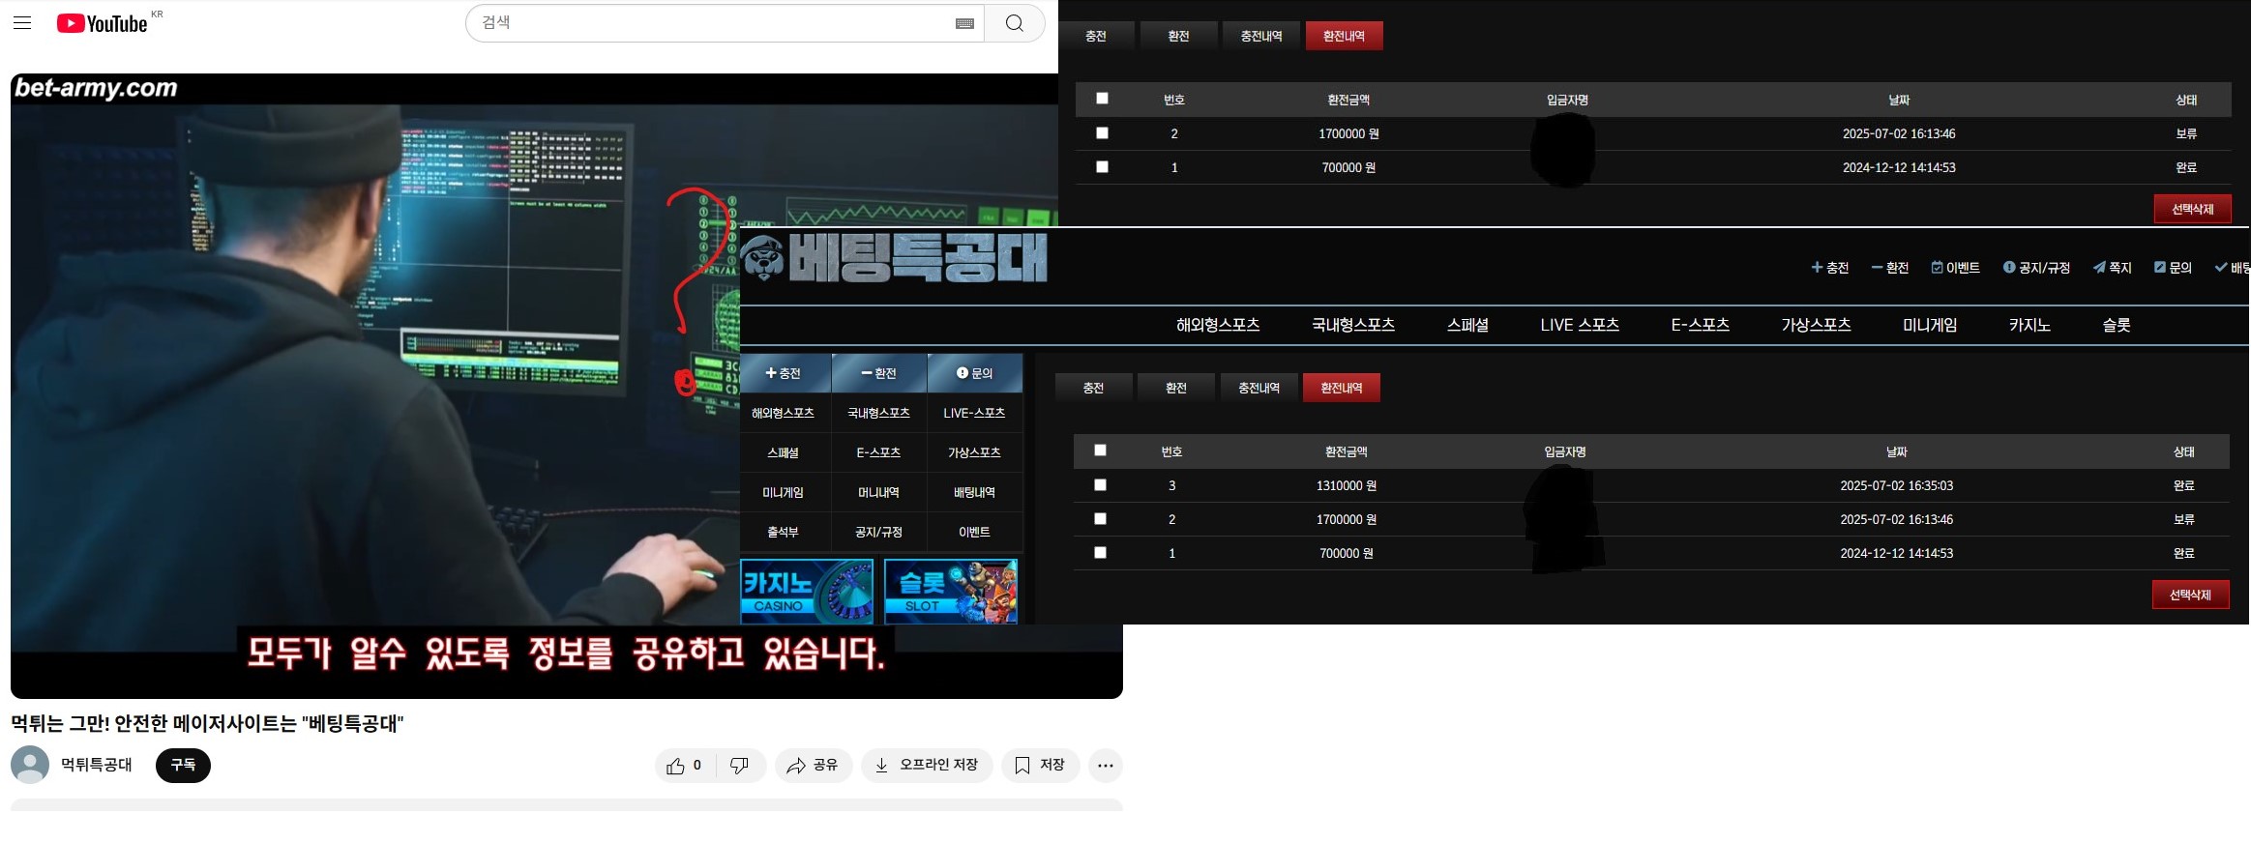Open the YouTube hamburger guide menu
The height and width of the screenshot is (843, 2251).
tap(22, 23)
